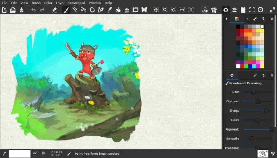The height and width of the screenshot is (158, 277).
Task: Pick the pure green palette swatch
Action: click(x=246, y=66)
